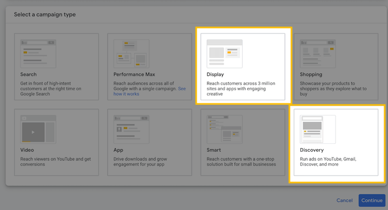Click the Performance Max illustration icon
Image resolution: width=388 pixels, height=210 pixels.
click(131, 54)
